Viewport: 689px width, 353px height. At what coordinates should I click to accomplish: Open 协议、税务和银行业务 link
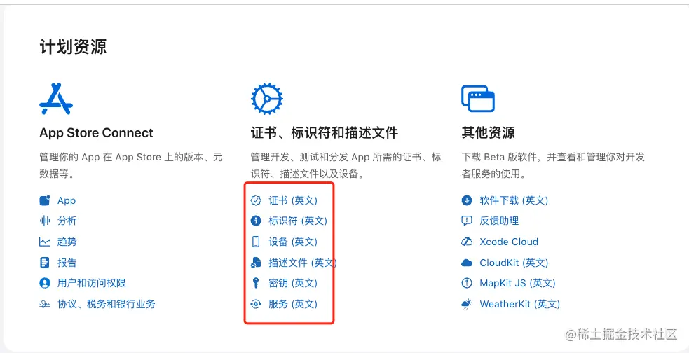coord(107,304)
